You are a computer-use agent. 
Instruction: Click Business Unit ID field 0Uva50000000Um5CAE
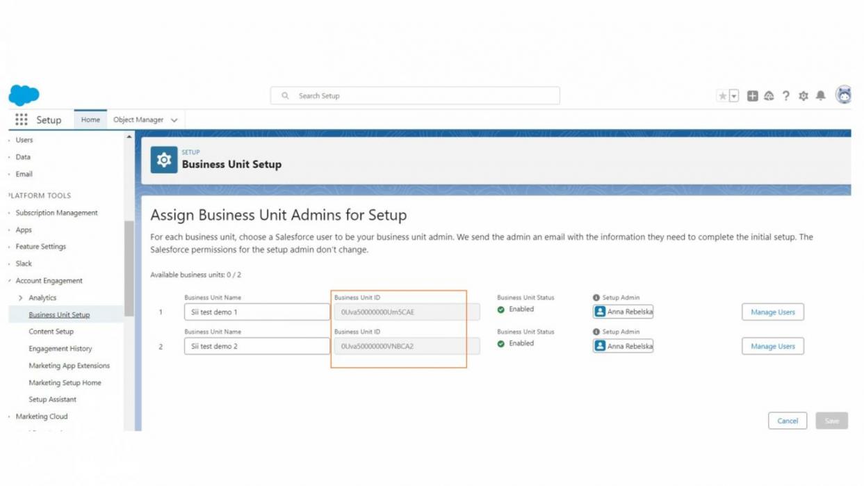[407, 312]
